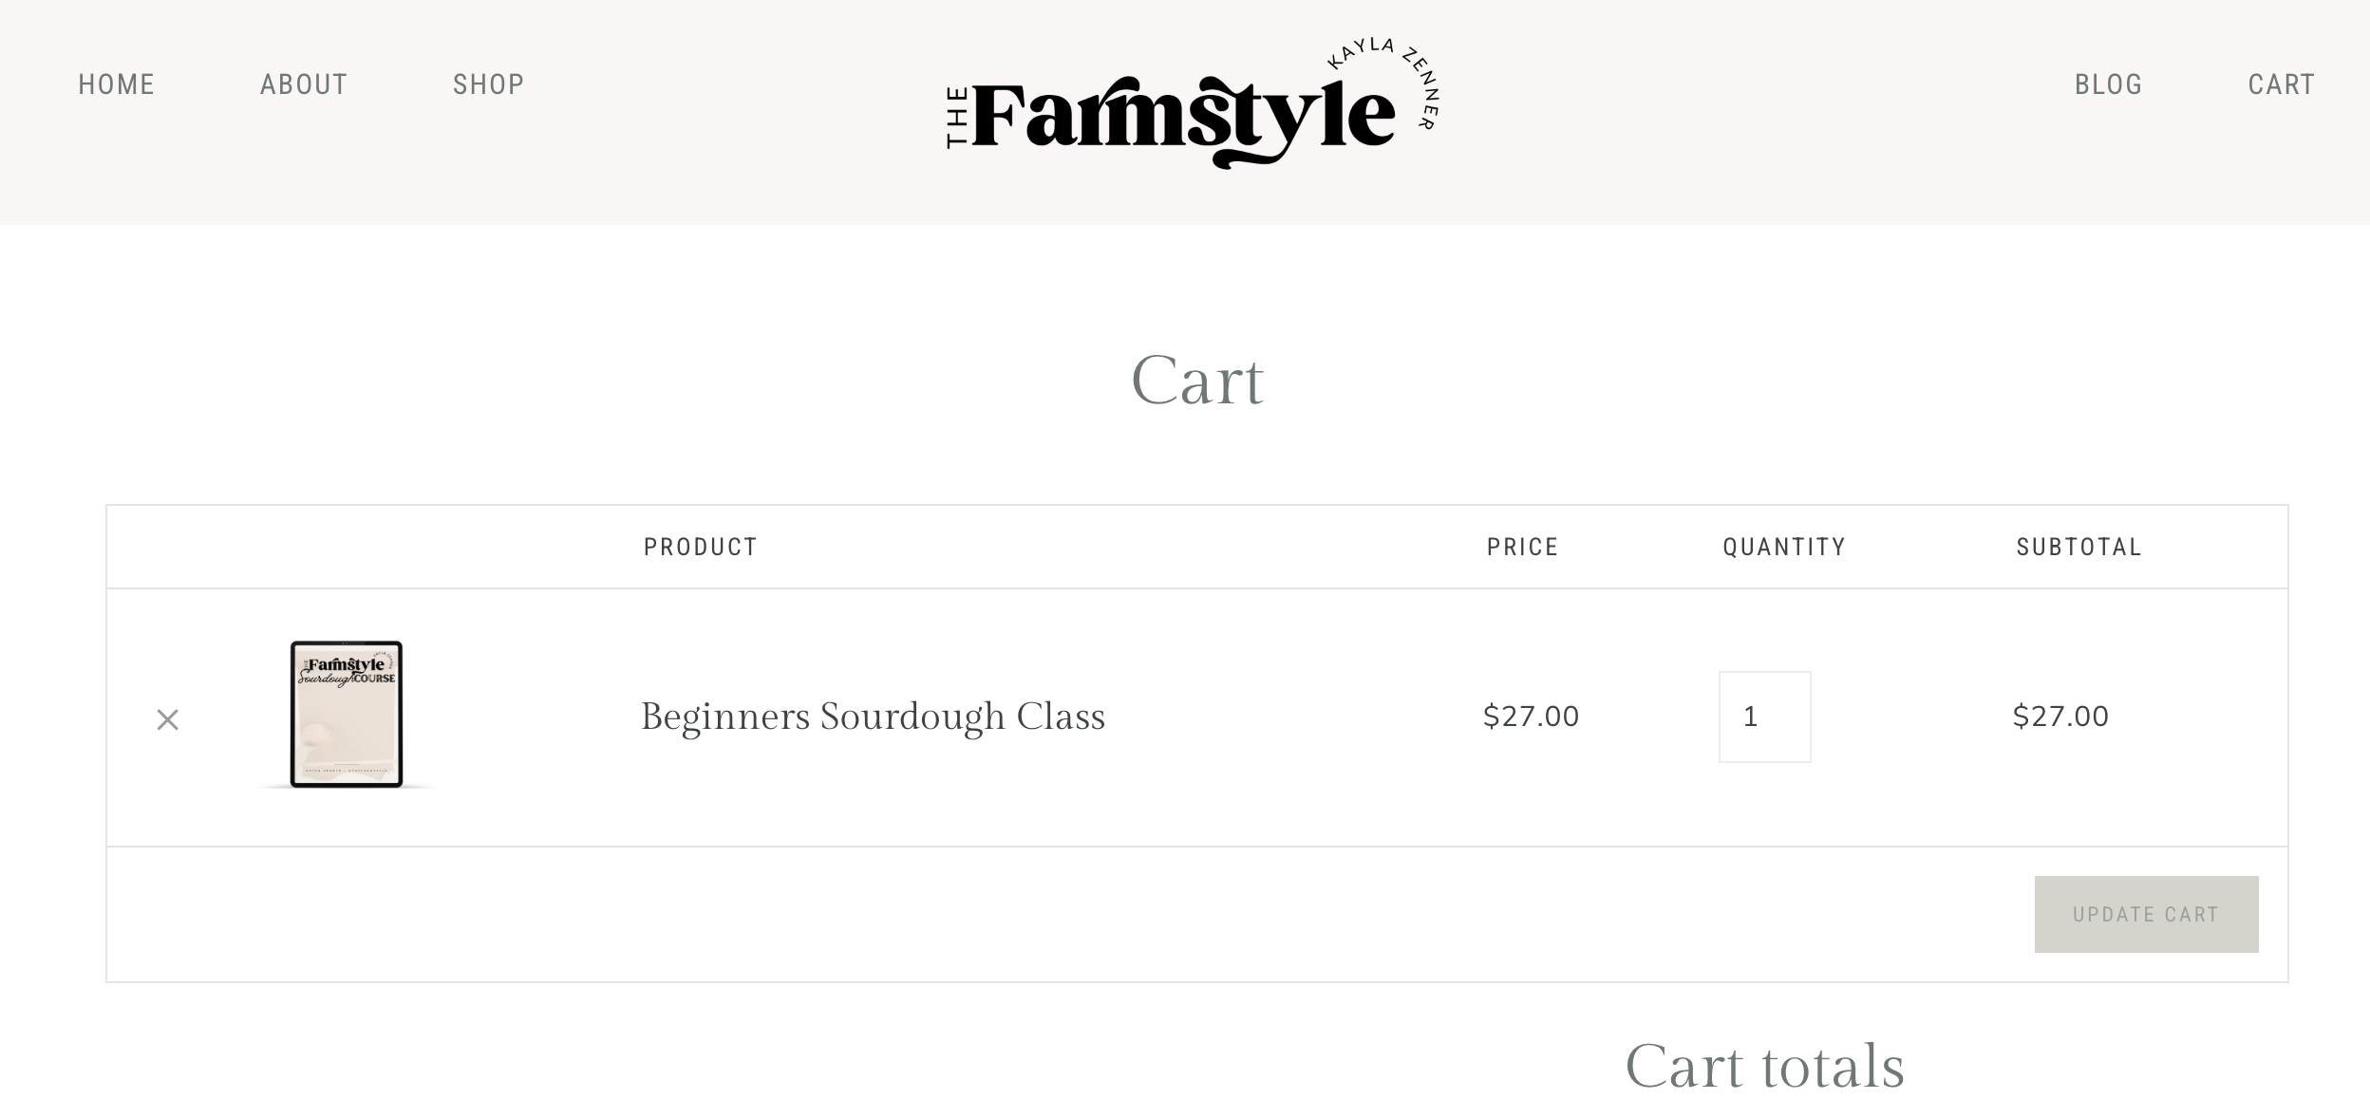Click the ABOUT navigation link
Image resolution: width=2370 pixels, height=1099 pixels.
[x=304, y=84]
